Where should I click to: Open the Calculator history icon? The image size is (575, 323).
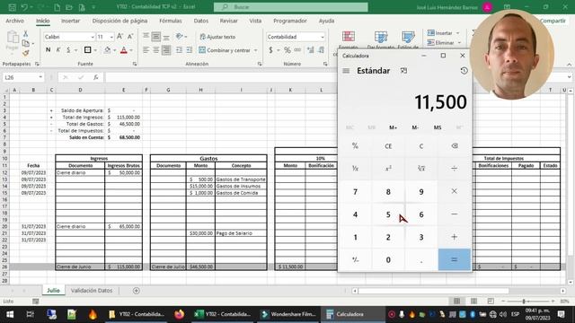pos(464,71)
